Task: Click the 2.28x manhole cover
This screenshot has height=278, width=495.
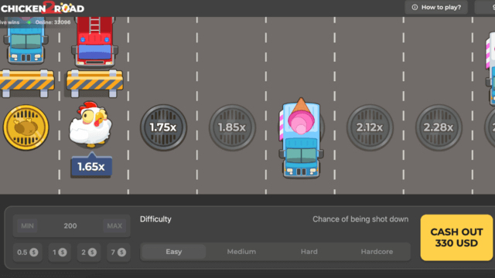Action: coord(439,127)
